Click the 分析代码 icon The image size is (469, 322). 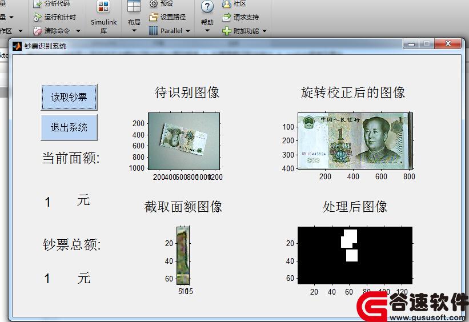38,4
